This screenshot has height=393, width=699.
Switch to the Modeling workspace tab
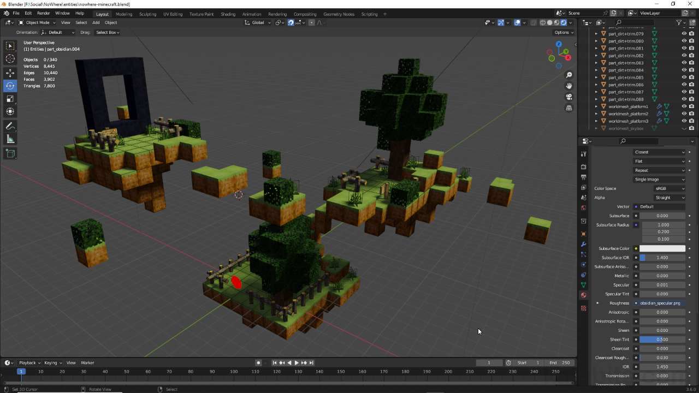click(x=124, y=14)
